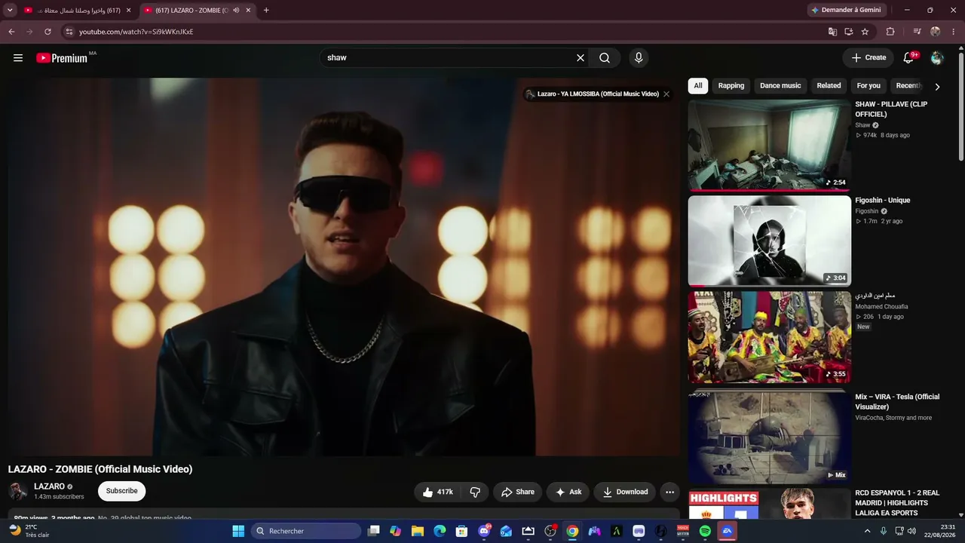Screen dimensions: 965x543
Task: Filter suggestions by Related
Action: pos(829,86)
